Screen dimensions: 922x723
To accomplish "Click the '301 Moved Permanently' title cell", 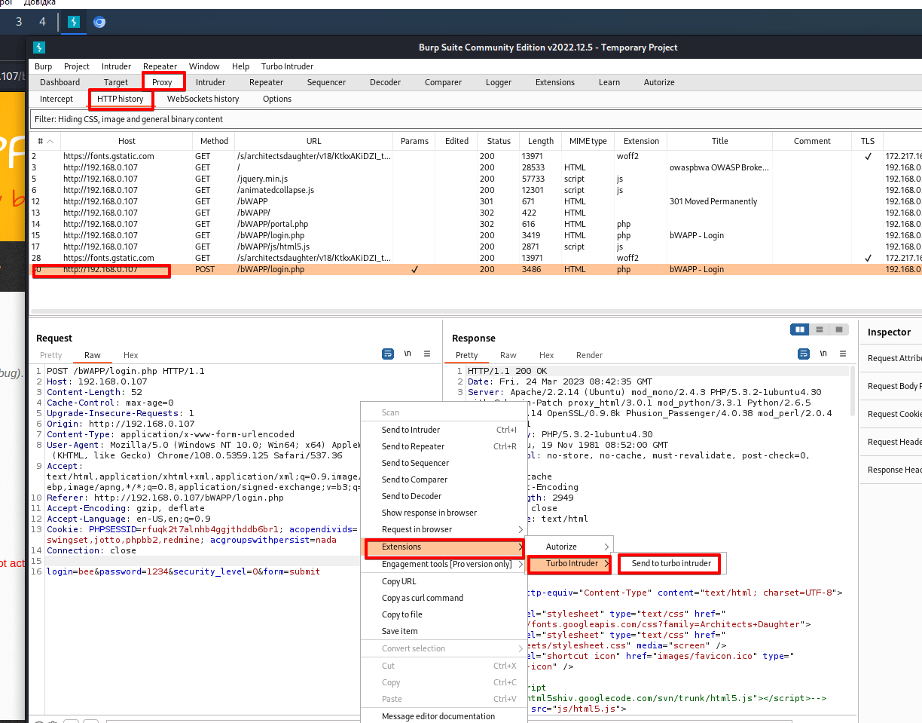I will tap(713, 201).
